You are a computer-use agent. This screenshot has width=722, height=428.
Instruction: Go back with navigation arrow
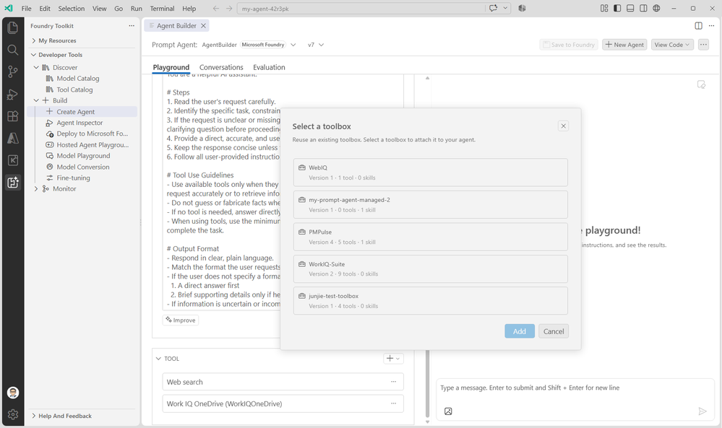(216, 8)
